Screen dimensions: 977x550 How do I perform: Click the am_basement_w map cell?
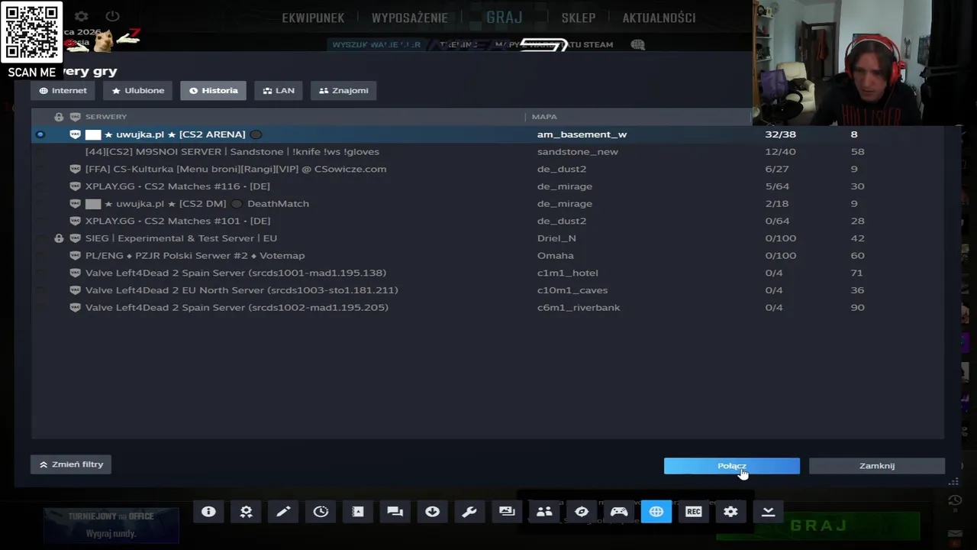pos(582,134)
